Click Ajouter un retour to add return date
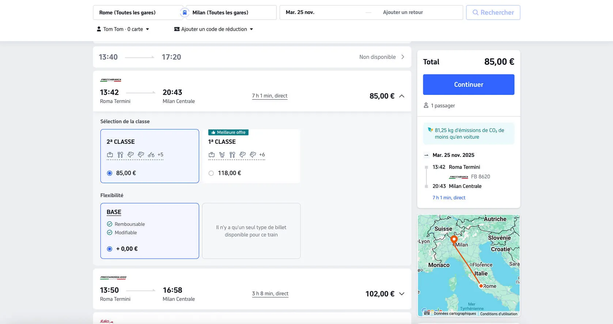 [x=403, y=12]
